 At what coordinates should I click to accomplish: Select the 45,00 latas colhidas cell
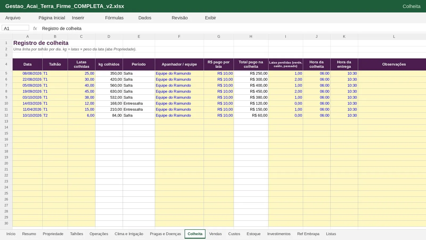pyautogui.click(x=81, y=91)
